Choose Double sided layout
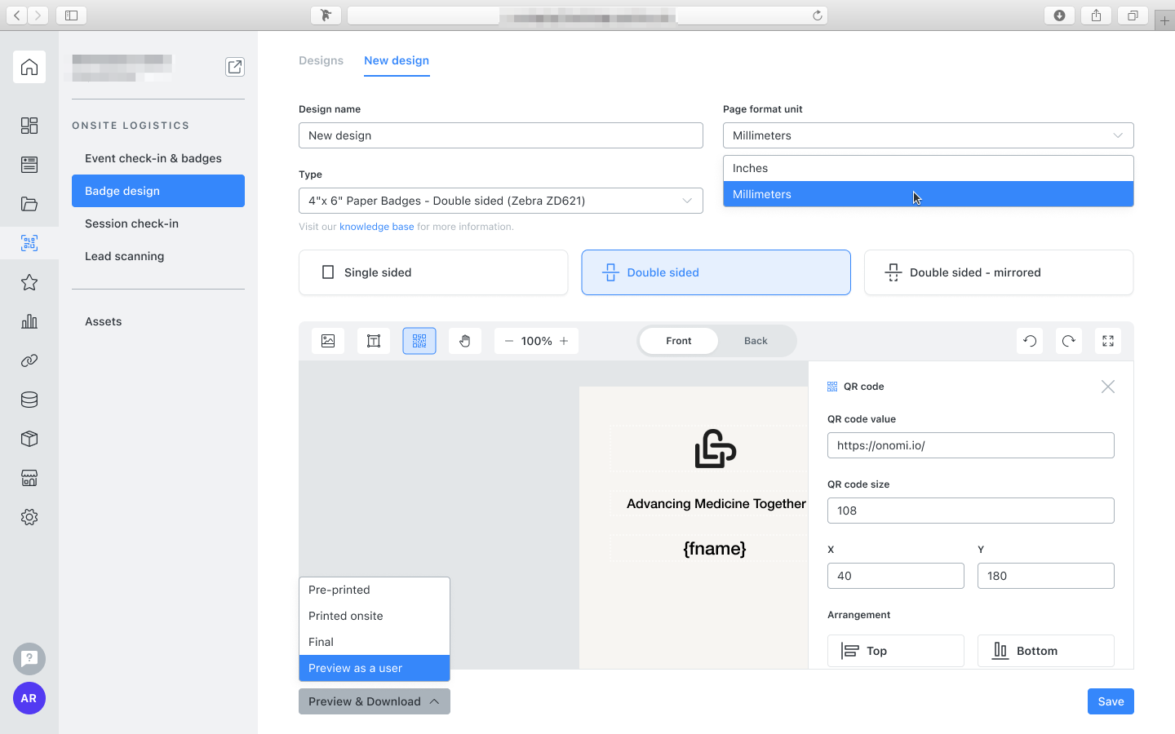 716,272
